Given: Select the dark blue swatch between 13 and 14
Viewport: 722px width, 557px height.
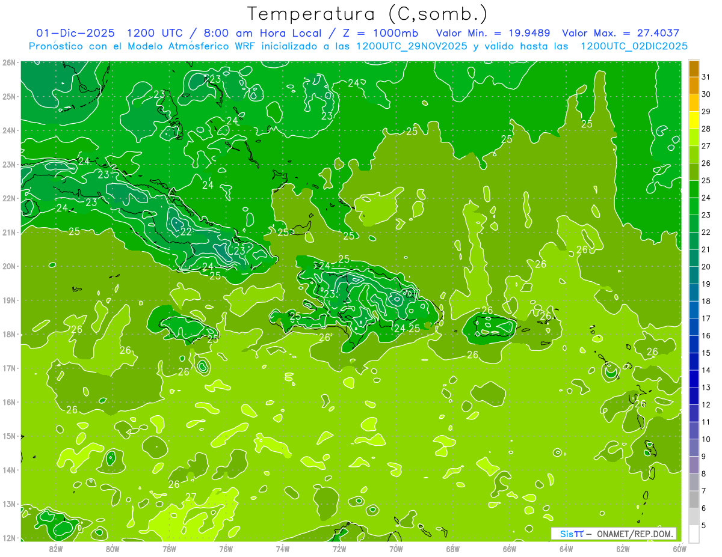Looking at the screenshot, I should pyautogui.click(x=694, y=379).
